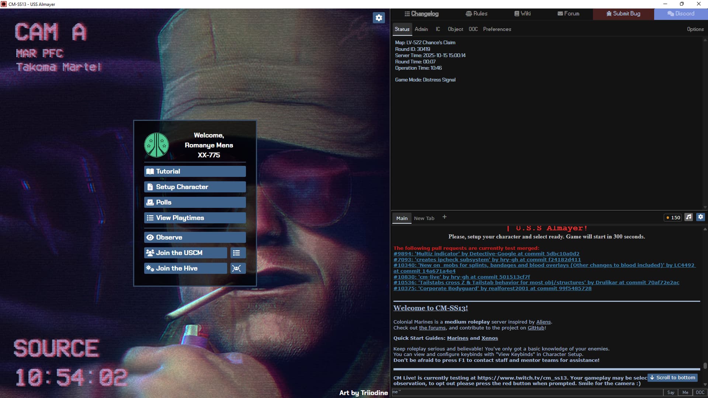This screenshot has height=398, width=708.
Task: Switch to the Preferences tab
Action: 497,29
